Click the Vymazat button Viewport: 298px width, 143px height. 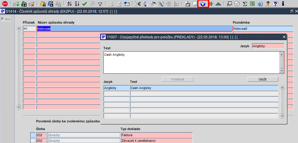click(x=178, y=79)
